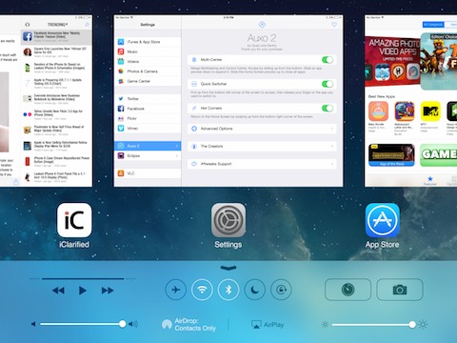Select Auxo 2 in the Settings sidebar
457x343 pixels.
pos(148,146)
